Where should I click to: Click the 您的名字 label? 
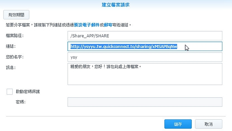pos(15,57)
